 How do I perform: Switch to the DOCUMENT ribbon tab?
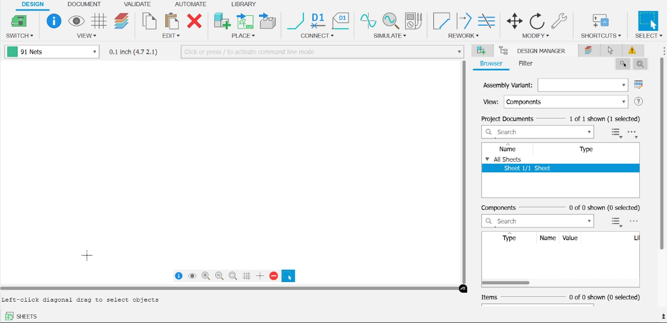[84, 4]
